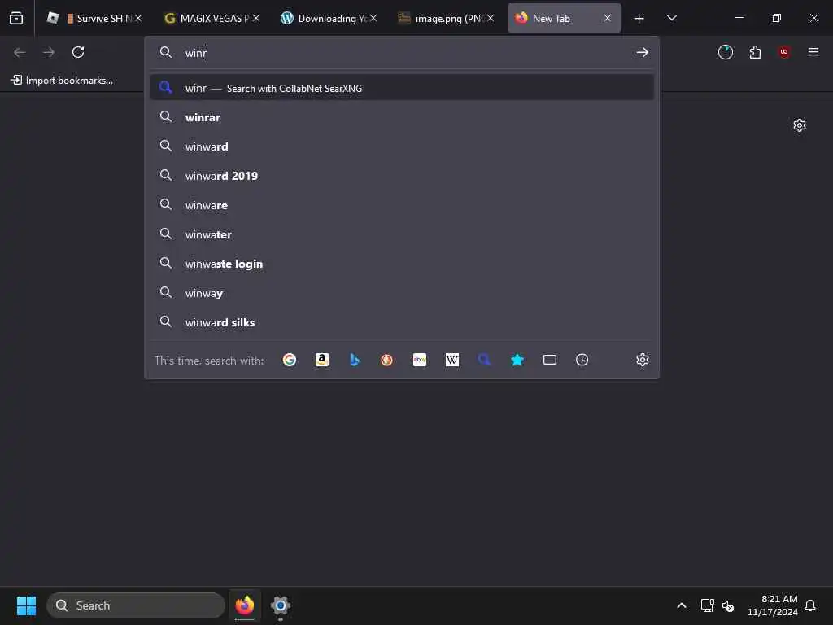Open Windows Start menu

pyautogui.click(x=26, y=605)
